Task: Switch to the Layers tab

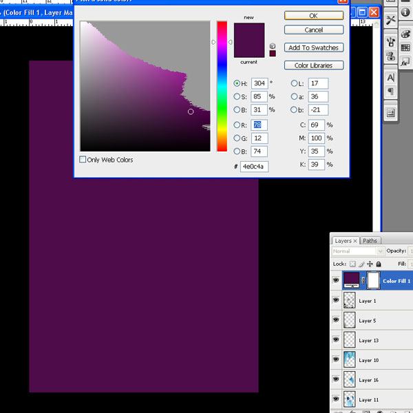Action: [344, 241]
